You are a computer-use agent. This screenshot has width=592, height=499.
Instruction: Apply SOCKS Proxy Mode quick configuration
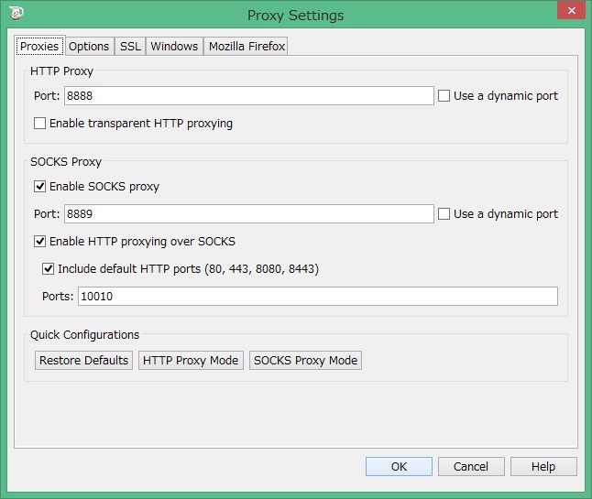pyautogui.click(x=305, y=360)
